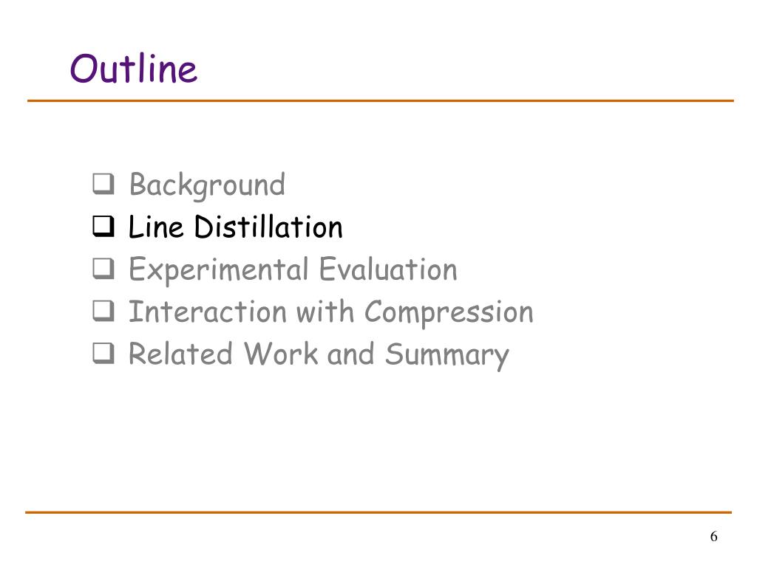Click the word Experimental in the outline
The height and width of the screenshot is (567, 757).
pos(219,270)
